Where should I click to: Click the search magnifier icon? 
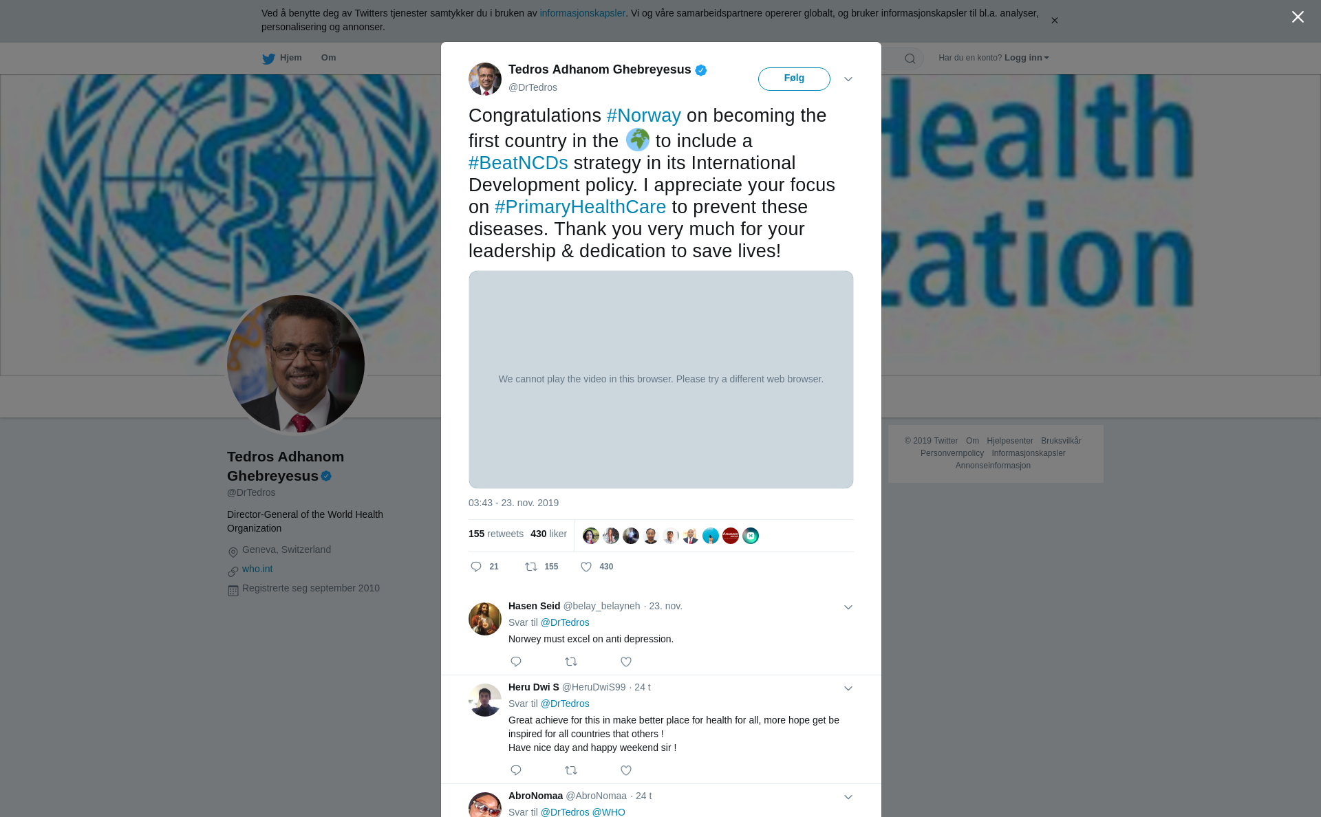(x=910, y=58)
